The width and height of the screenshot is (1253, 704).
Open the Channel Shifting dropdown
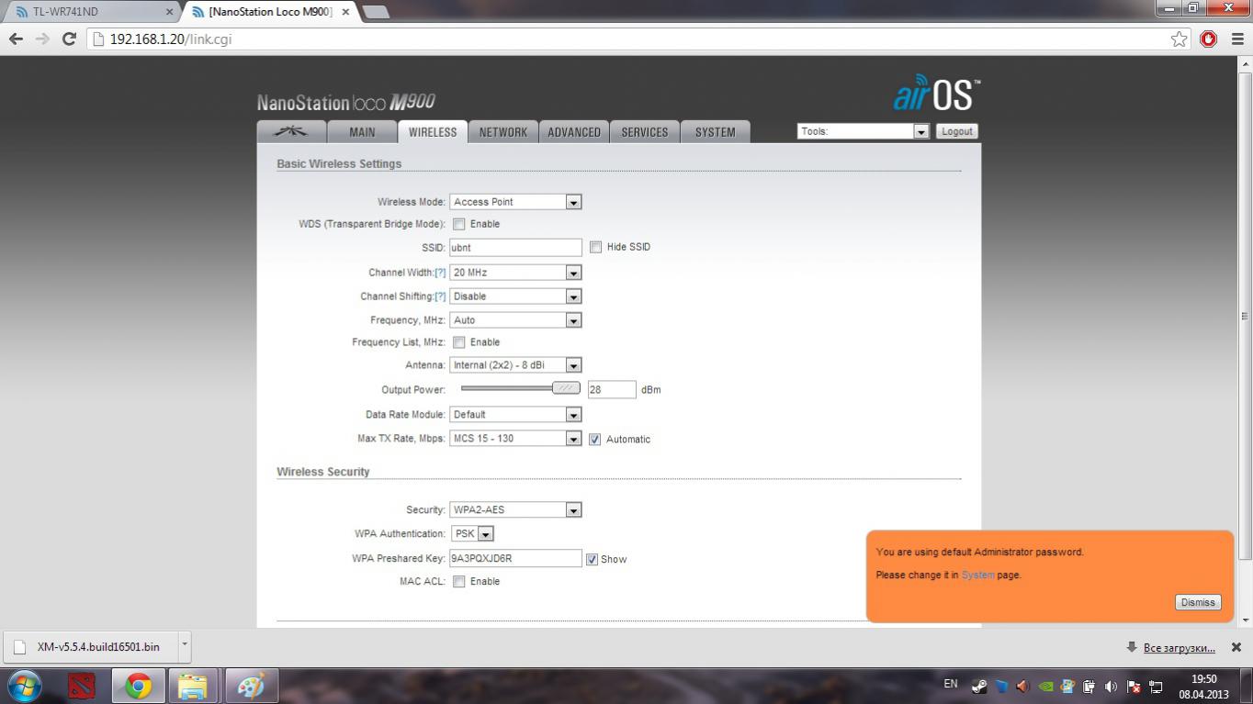[515, 296]
